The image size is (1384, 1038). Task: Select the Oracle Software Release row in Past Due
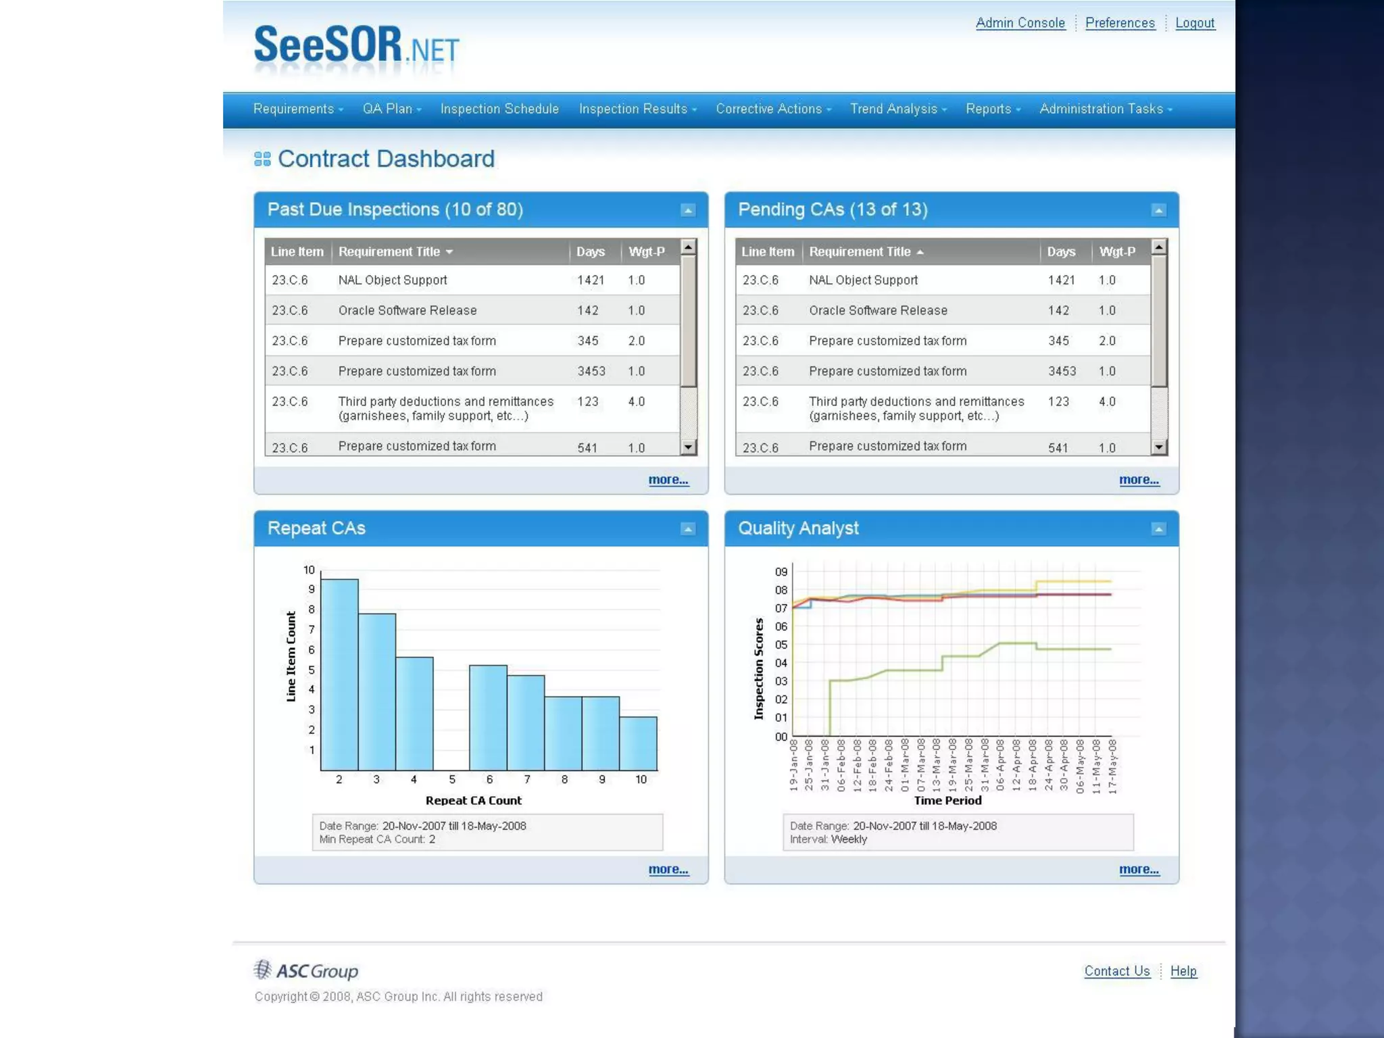[x=407, y=310]
